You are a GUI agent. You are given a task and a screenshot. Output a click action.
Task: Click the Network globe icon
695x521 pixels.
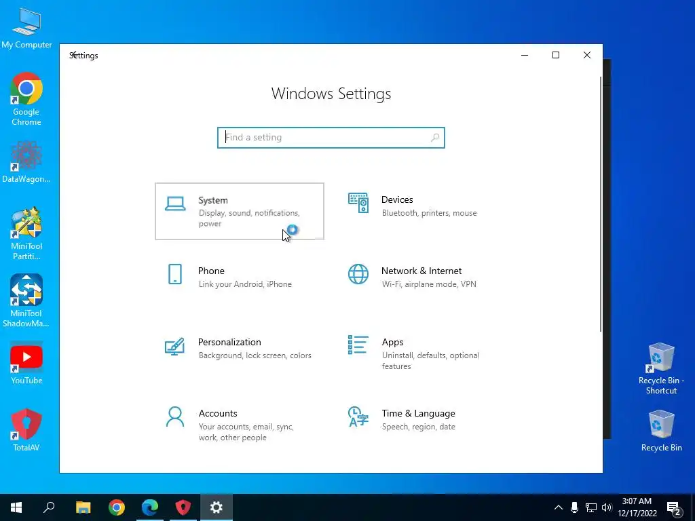coord(358,274)
